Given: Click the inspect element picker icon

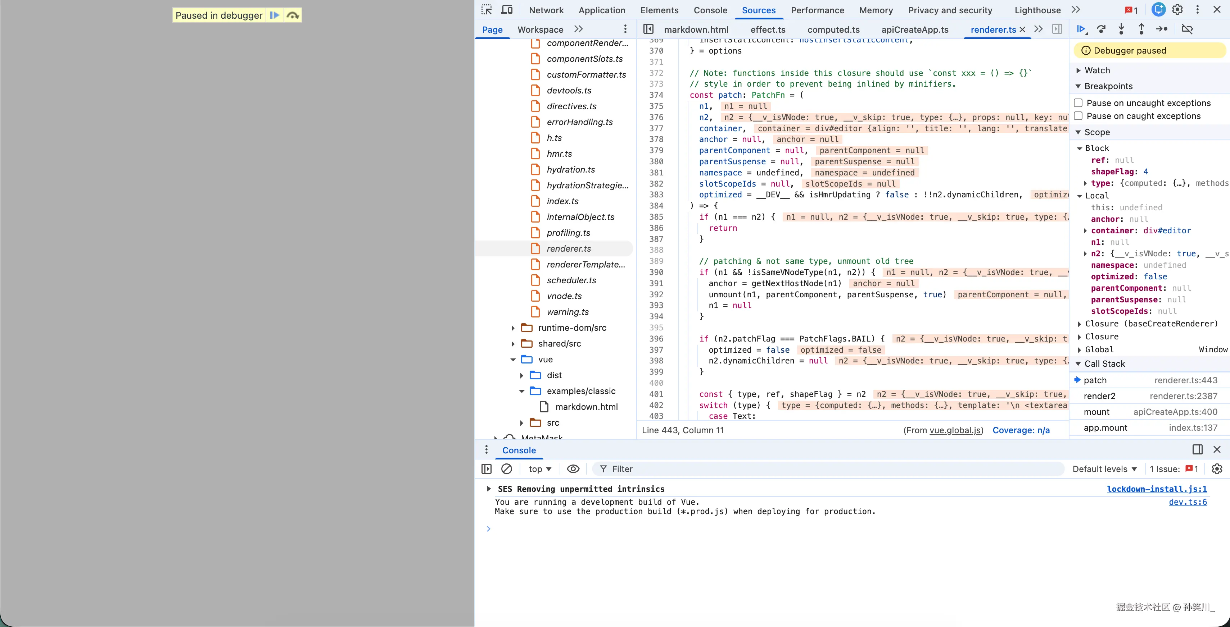Looking at the screenshot, I should [487, 10].
